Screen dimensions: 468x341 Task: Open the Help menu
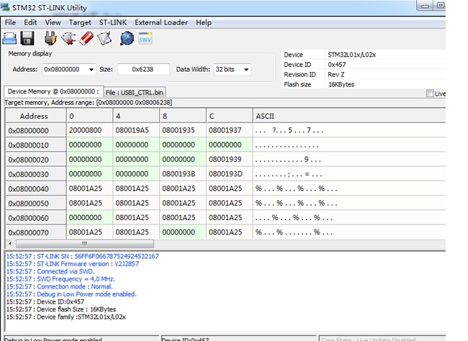pos(204,22)
